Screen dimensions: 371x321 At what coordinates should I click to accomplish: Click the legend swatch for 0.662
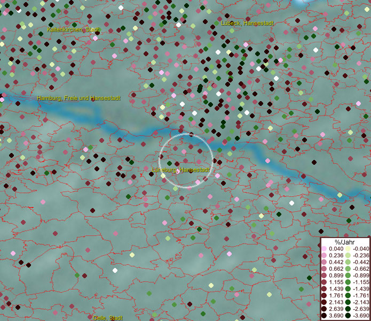click(324, 269)
